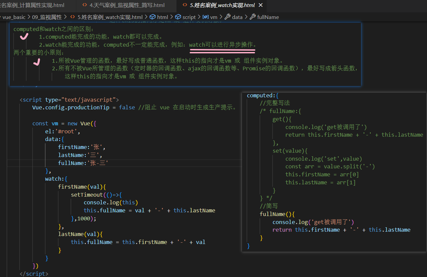Click 'this.firstName = arr[0]' line
427x277 pixels.
click(x=322, y=175)
